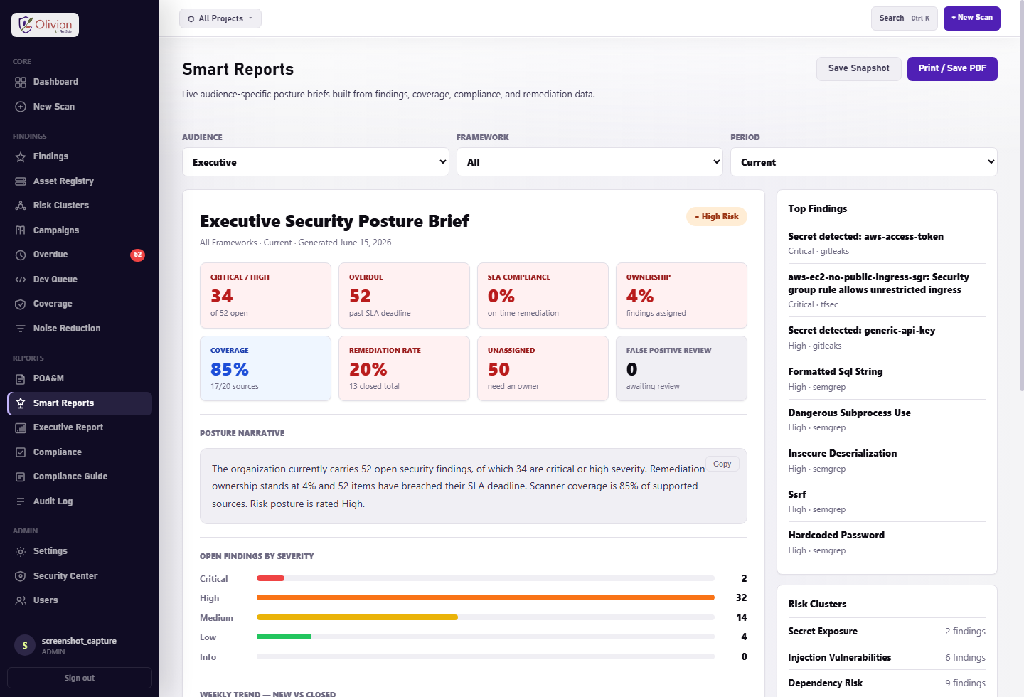Click the Executive Report chart icon
Image resolution: width=1024 pixels, height=697 pixels.
click(x=21, y=427)
